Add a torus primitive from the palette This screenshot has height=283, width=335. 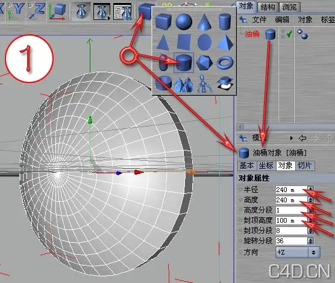(225, 63)
